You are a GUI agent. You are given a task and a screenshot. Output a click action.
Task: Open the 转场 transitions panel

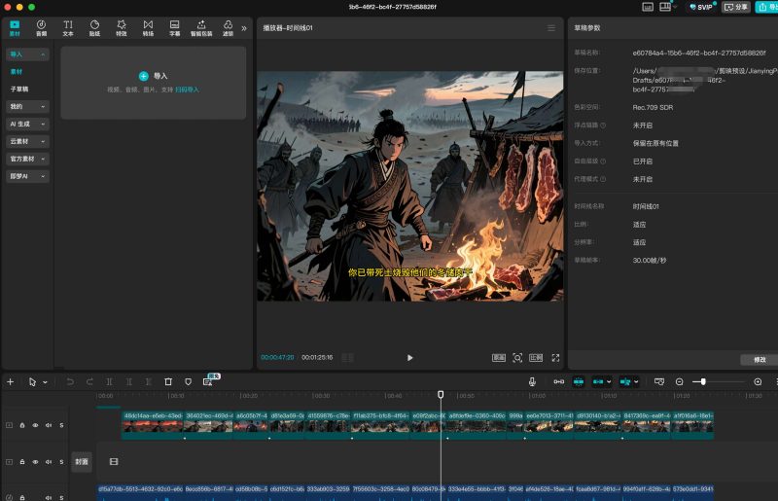click(x=148, y=27)
